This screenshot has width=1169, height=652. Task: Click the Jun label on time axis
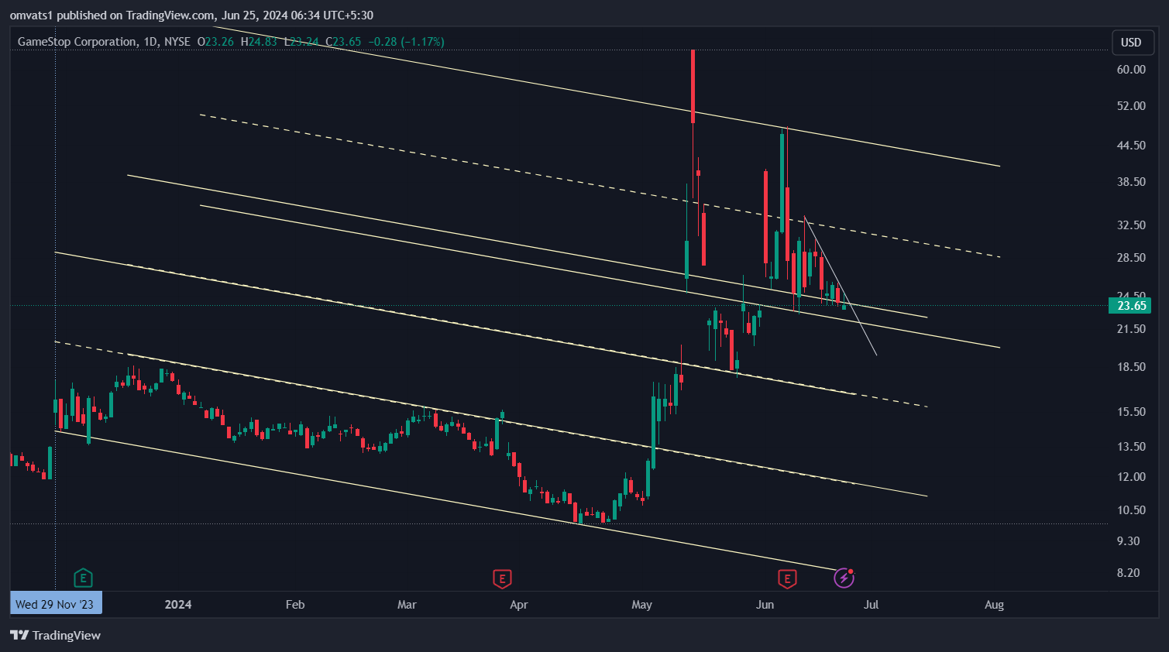click(765, 605)
